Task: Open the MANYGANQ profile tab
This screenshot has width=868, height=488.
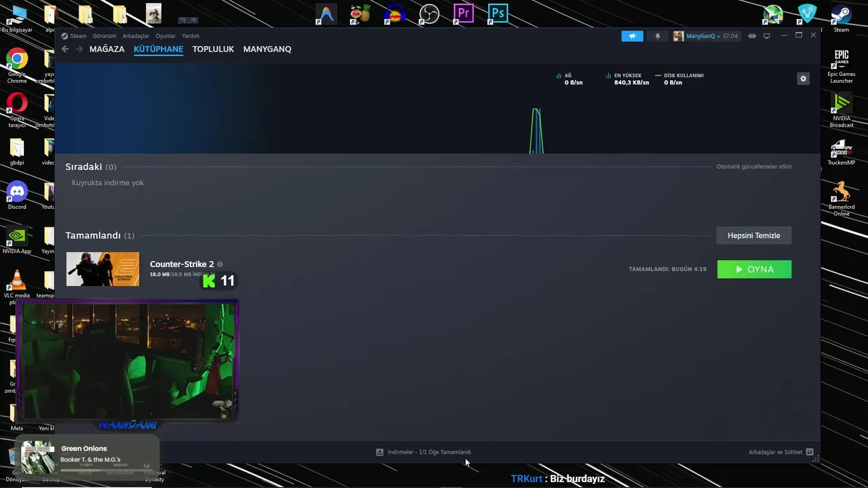Action: [x=267, y=49]
